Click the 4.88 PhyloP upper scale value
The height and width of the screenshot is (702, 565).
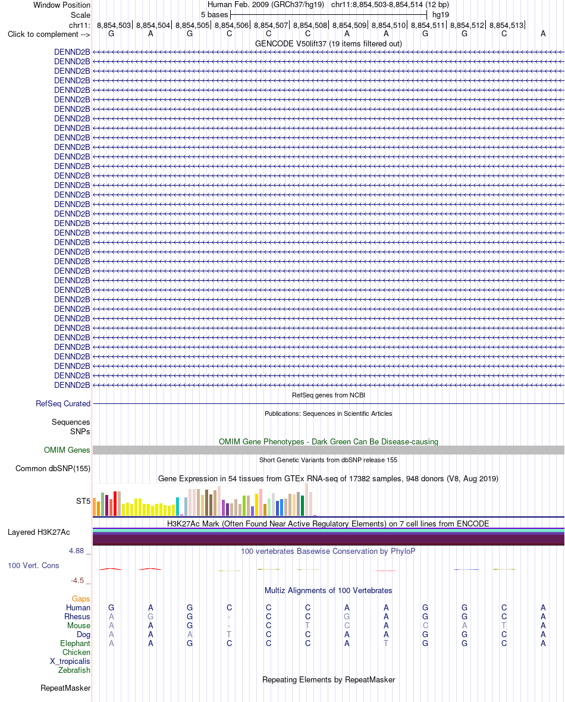coord(77,551)
